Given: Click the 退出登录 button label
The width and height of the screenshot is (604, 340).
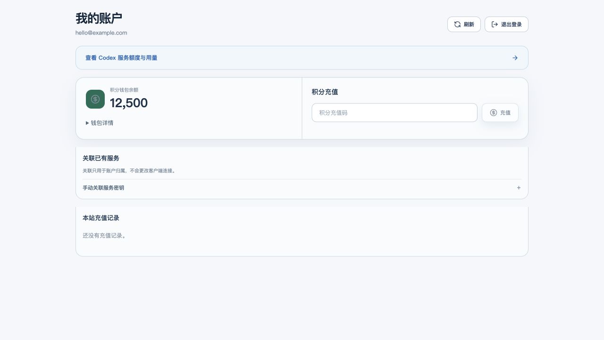Looking at the screenshot, I should (512, 25).
